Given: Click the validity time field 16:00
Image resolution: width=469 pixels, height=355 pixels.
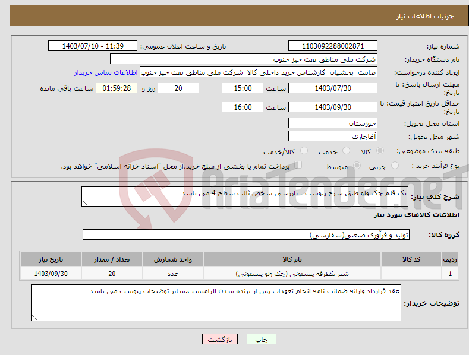Looking at the screenshot, I should [243, 107].
